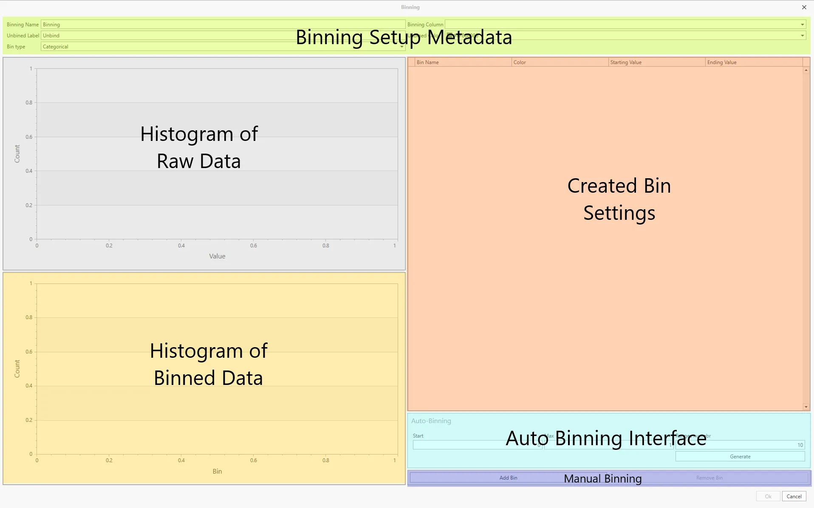Image resolution: width=814 pixels, height=508 pixels.
Task: Click the Remove Bin button
Action: [709, 478]
